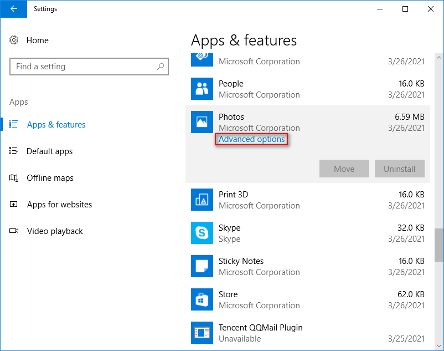Go to Default apps settings
Screen dimensions: 444x351
pyautogui.click(x=49, y=151)
